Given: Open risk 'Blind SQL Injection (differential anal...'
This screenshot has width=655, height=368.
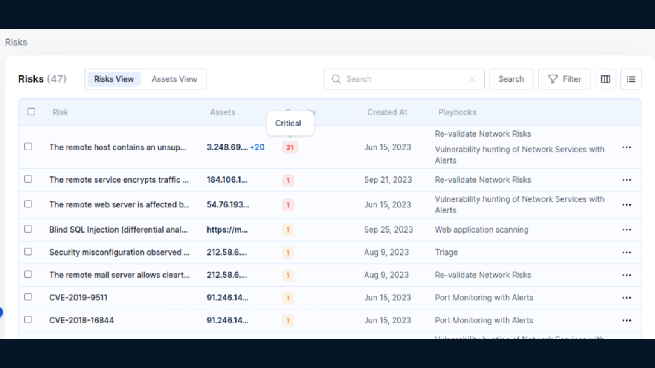Looking at the screenshot, I should pos(119,230).
